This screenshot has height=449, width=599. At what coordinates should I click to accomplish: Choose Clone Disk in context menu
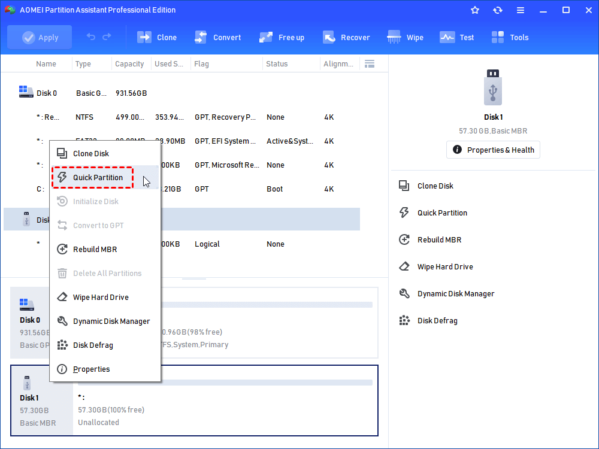tap(105, 153)
